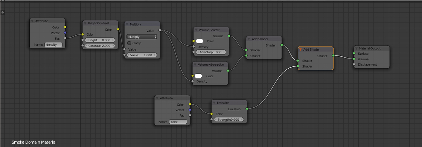Click the Bright 0.000 value field

click(100, 40)
